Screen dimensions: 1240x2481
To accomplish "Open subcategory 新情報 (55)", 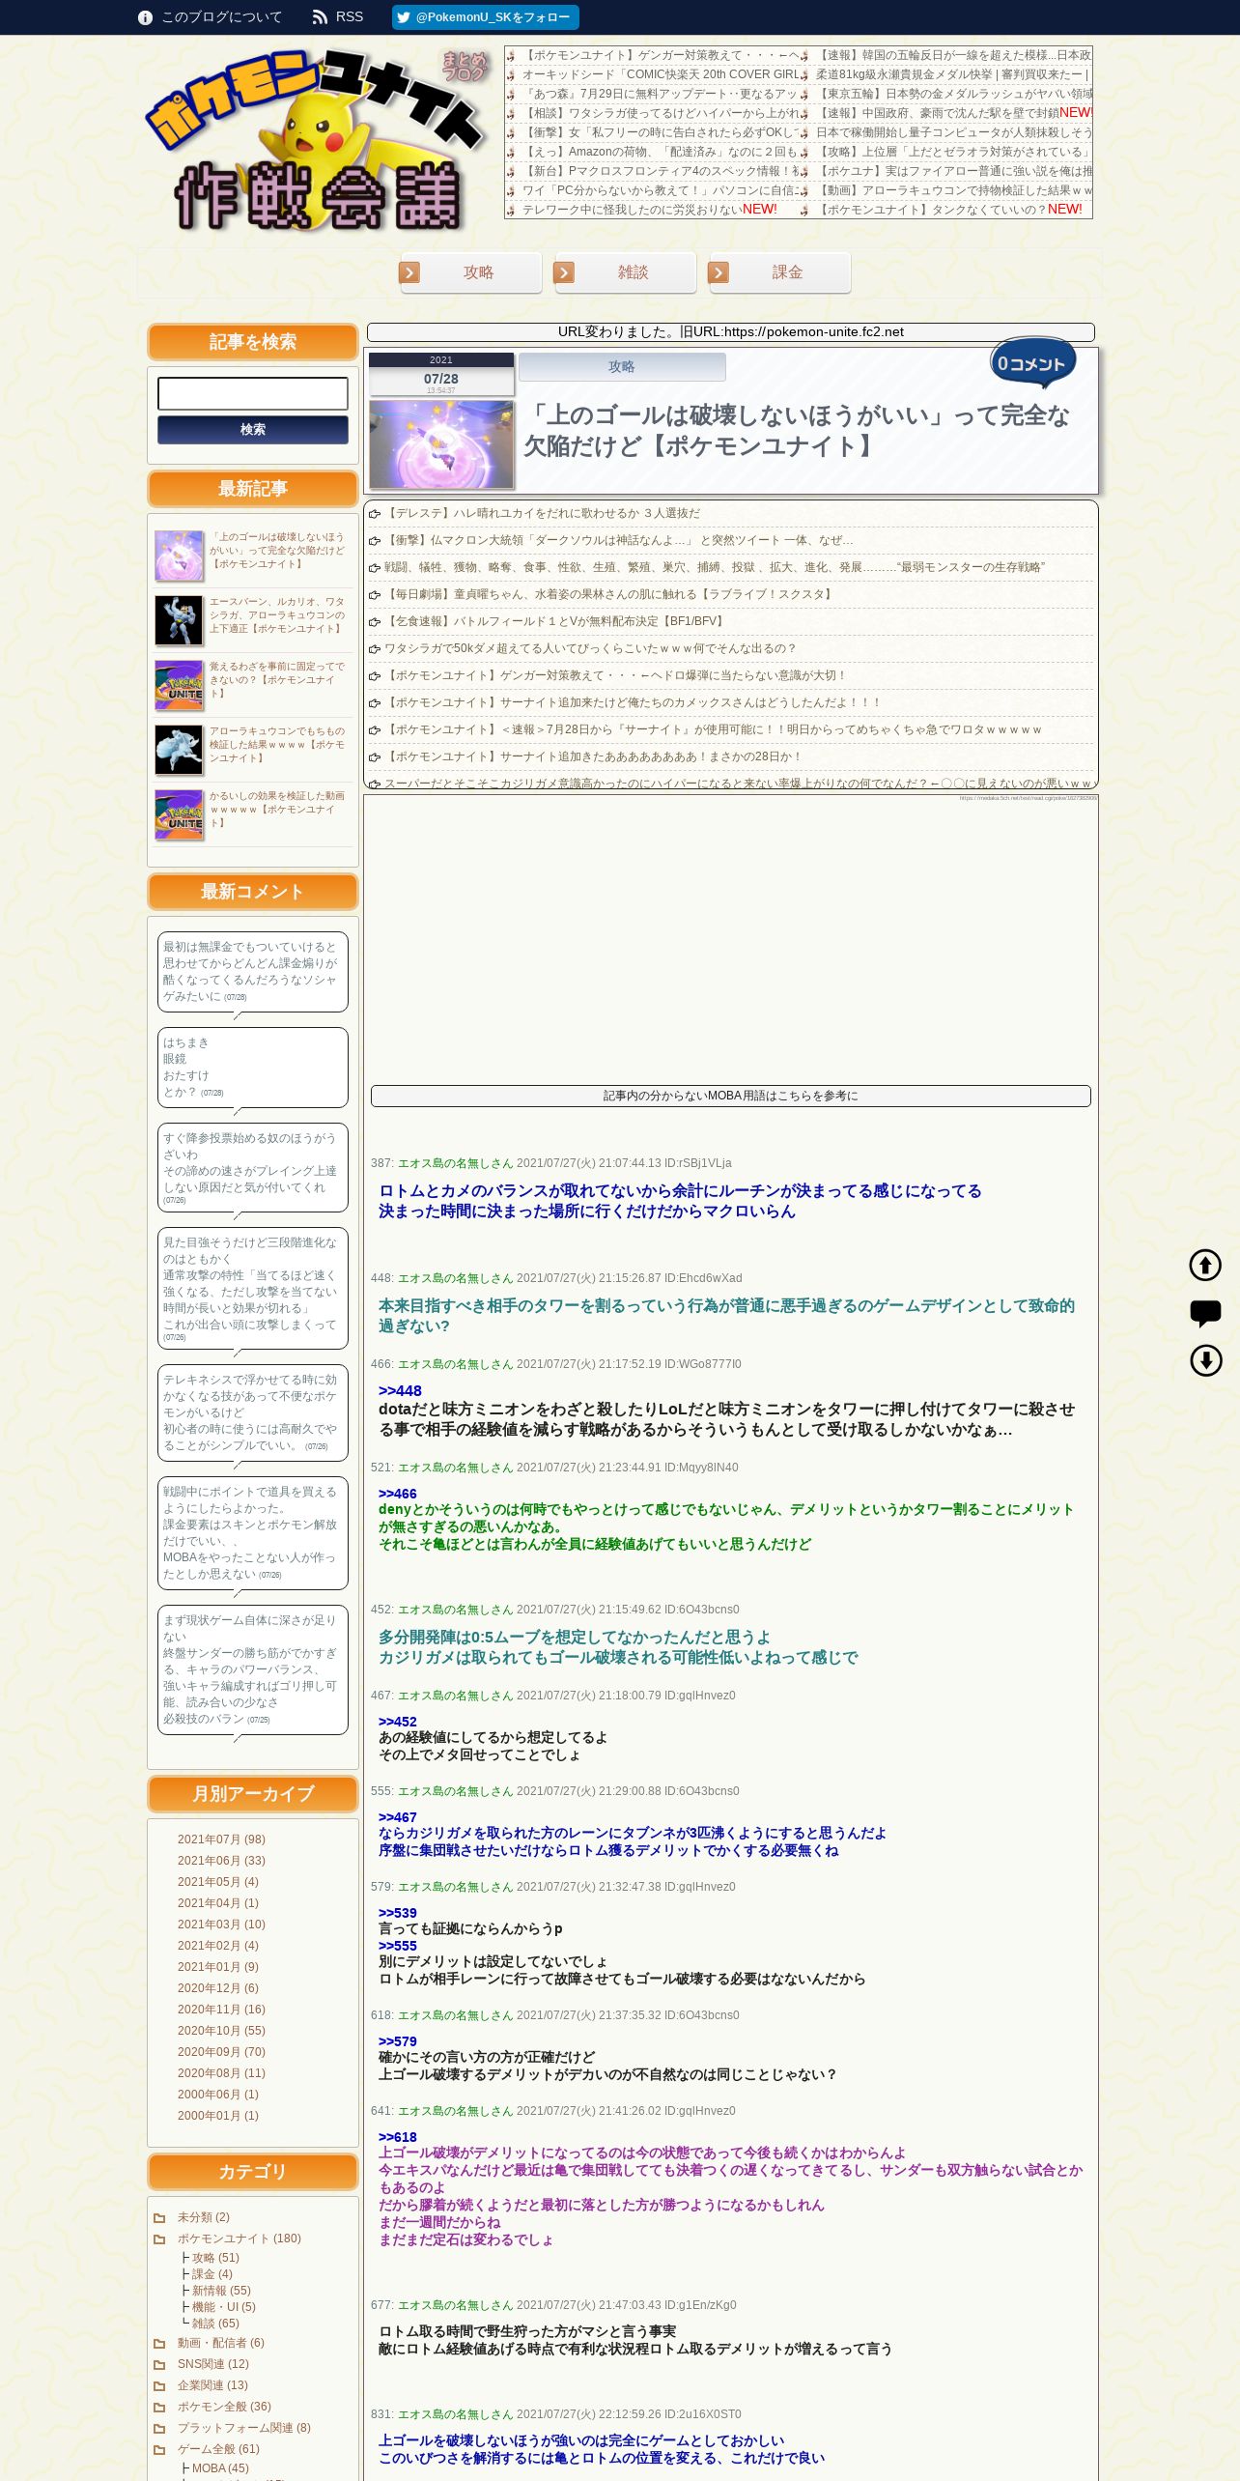I will point(221,2291).
